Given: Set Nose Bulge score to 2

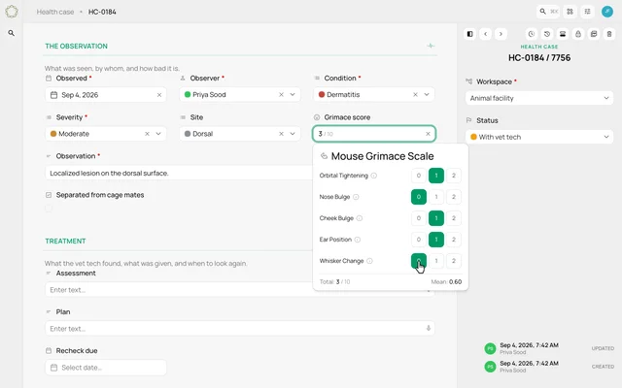Looking at the screenshot, I should (x=454, y=197).
